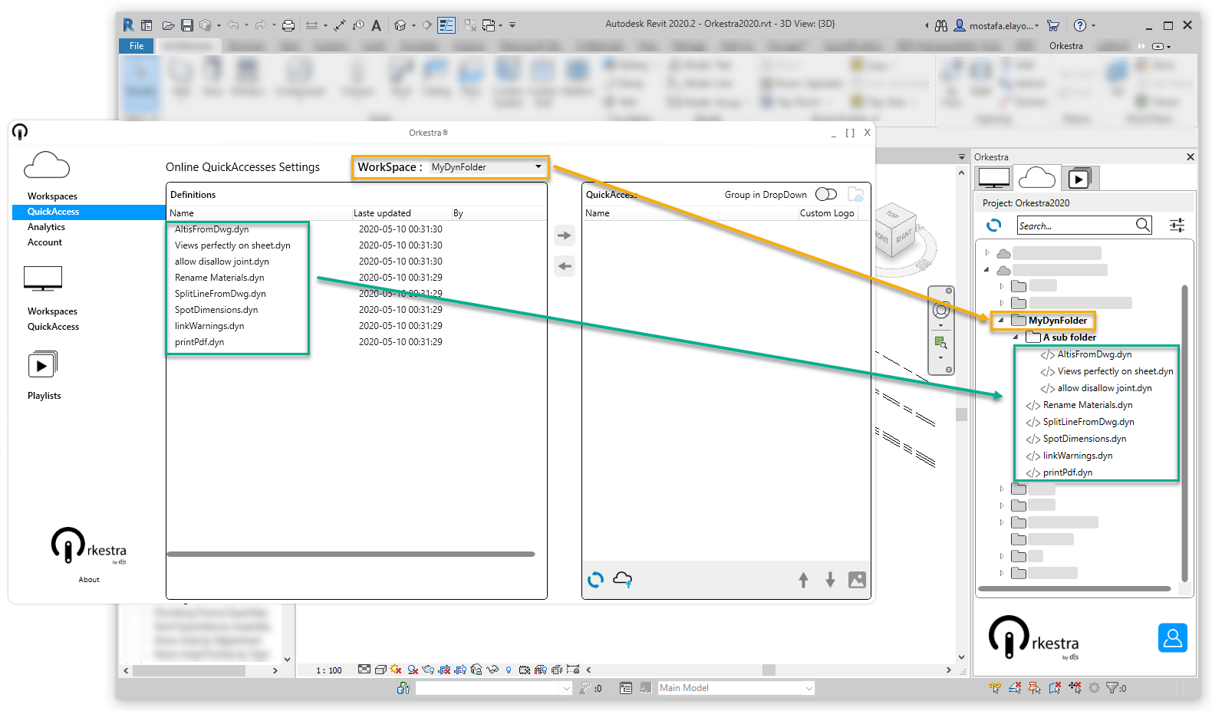Click the refresh icon under QuickAccess list
This screenshot has width=1212, height=711.
pyautogui.click(x=596, y=580)
